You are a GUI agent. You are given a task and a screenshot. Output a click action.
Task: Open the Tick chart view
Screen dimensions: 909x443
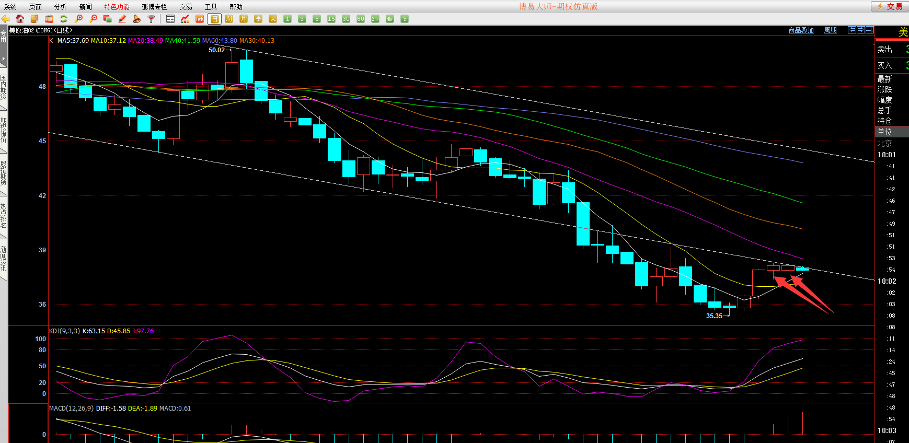pyautogui.click(x=200, y=19)
